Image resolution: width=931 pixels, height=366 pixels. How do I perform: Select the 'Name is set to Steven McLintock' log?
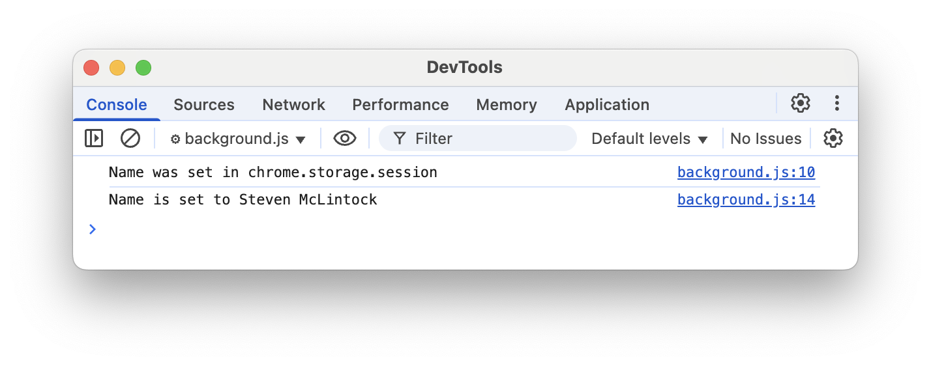click(x=243, y=200)
